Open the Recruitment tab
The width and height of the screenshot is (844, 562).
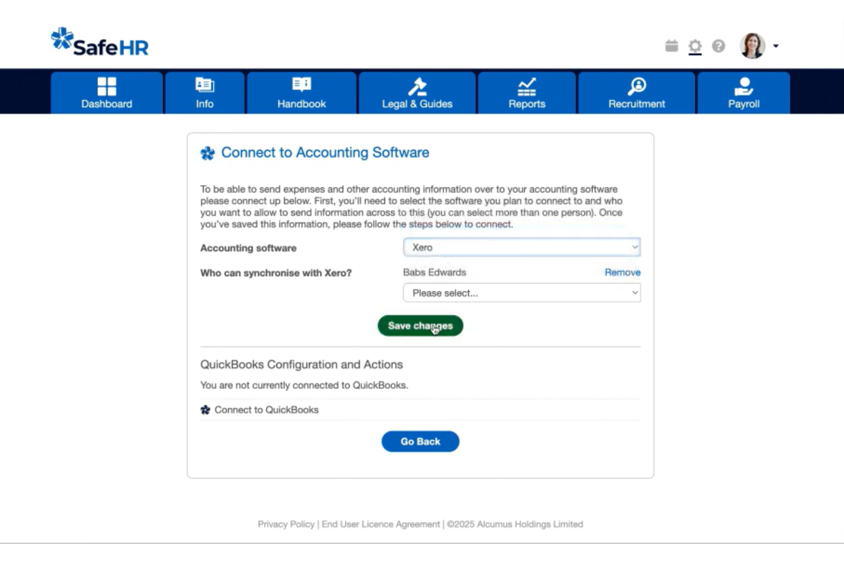click(x=637, y=93)
